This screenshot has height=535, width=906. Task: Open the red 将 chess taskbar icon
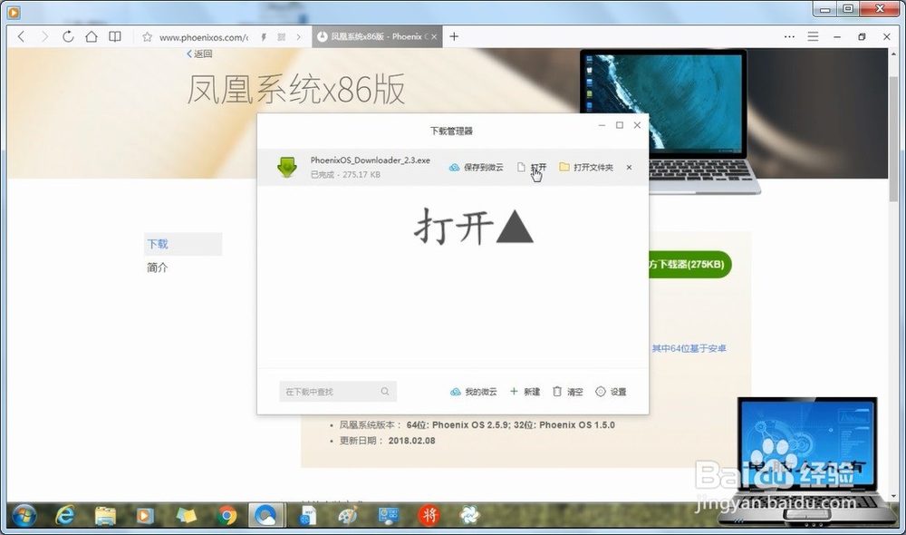click(429, 515)
